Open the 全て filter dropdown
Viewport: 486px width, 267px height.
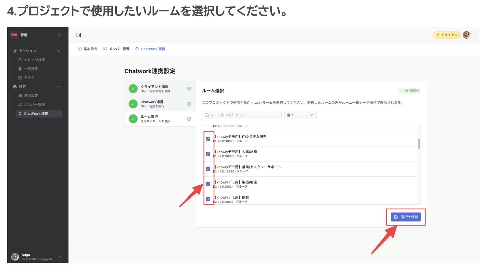pyautogui.click(x=300, y=115)
